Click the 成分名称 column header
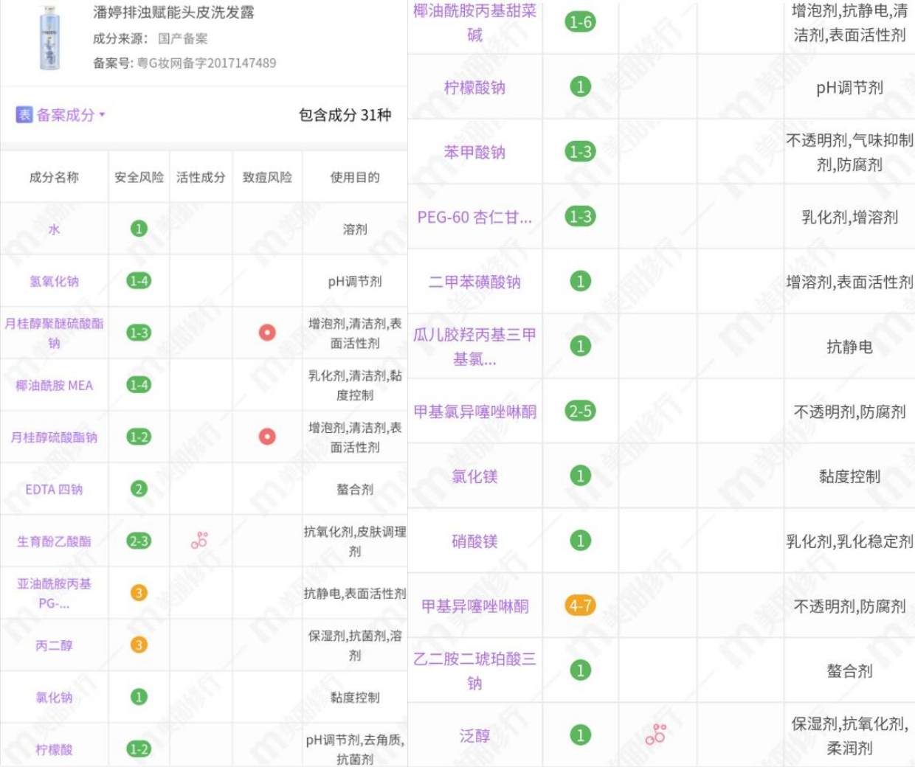The width and height of the screenshot is (915, 767). coord(52,176)
